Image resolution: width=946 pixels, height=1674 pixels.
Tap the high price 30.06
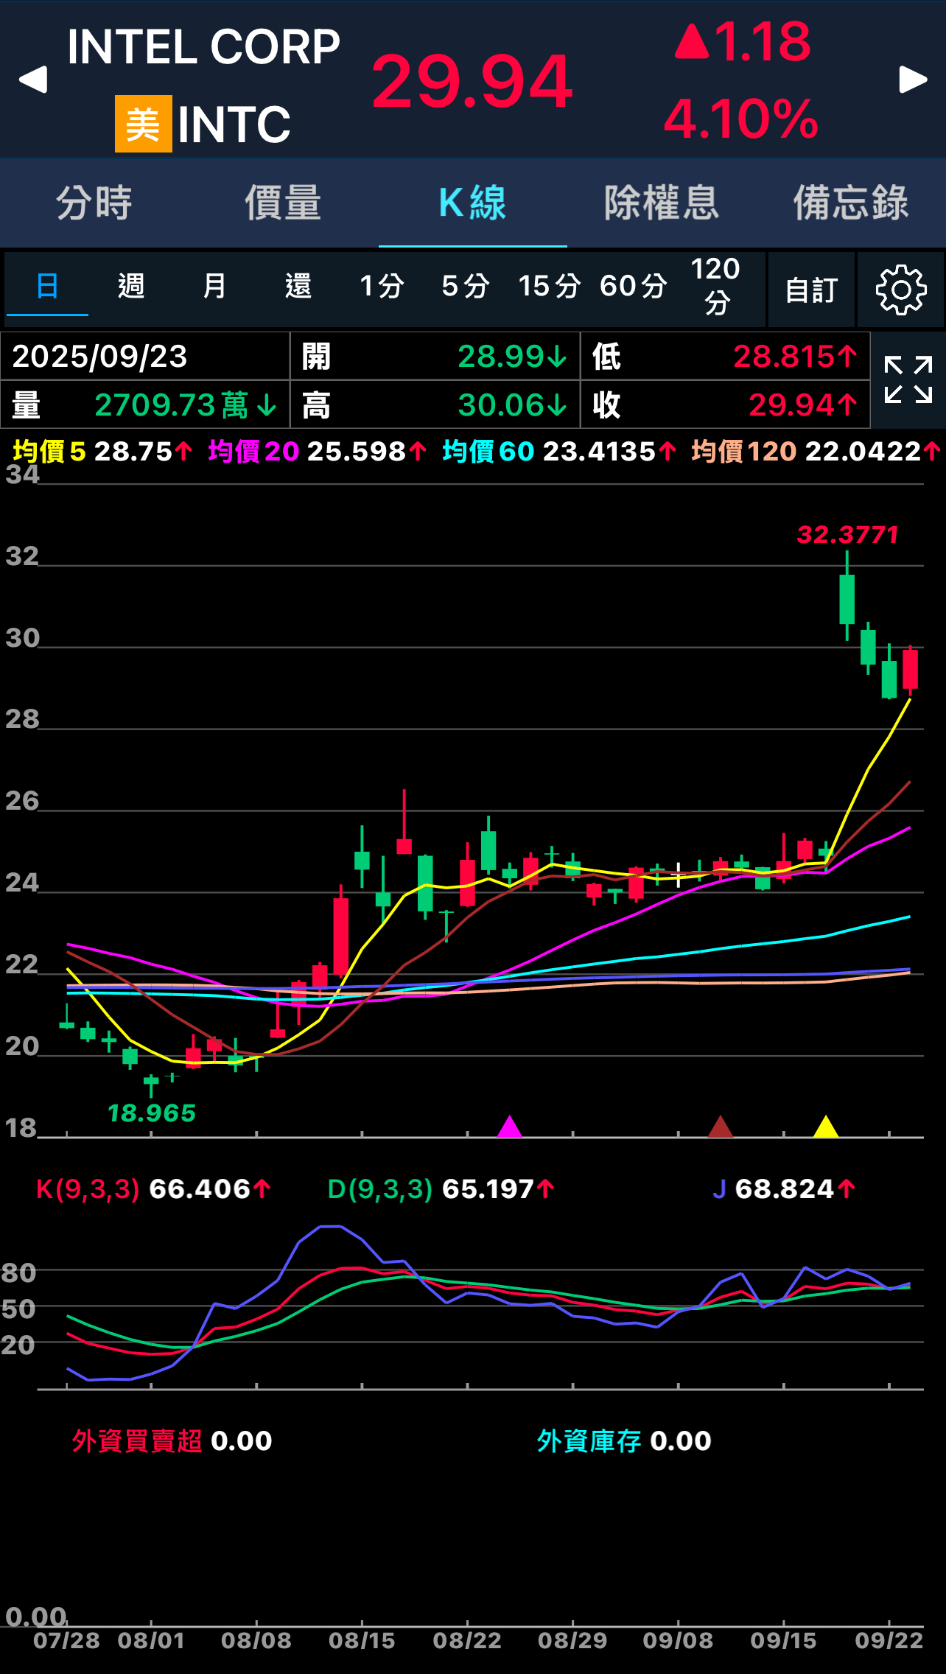click(x=512, y=405)
